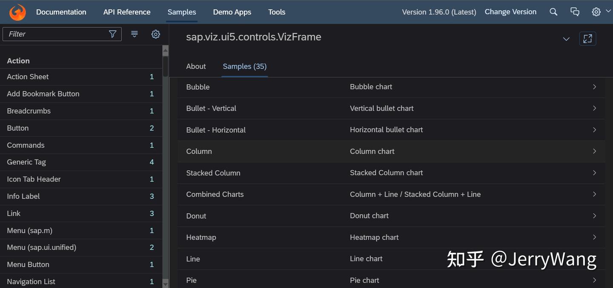Image resolution: width=613 pixels, height=288 pixels.
Task: Expand the VizFrame header chevron
Action: 566,39
